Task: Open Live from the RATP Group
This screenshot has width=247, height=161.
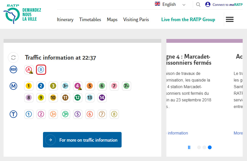Action: [x=188, y=20]
